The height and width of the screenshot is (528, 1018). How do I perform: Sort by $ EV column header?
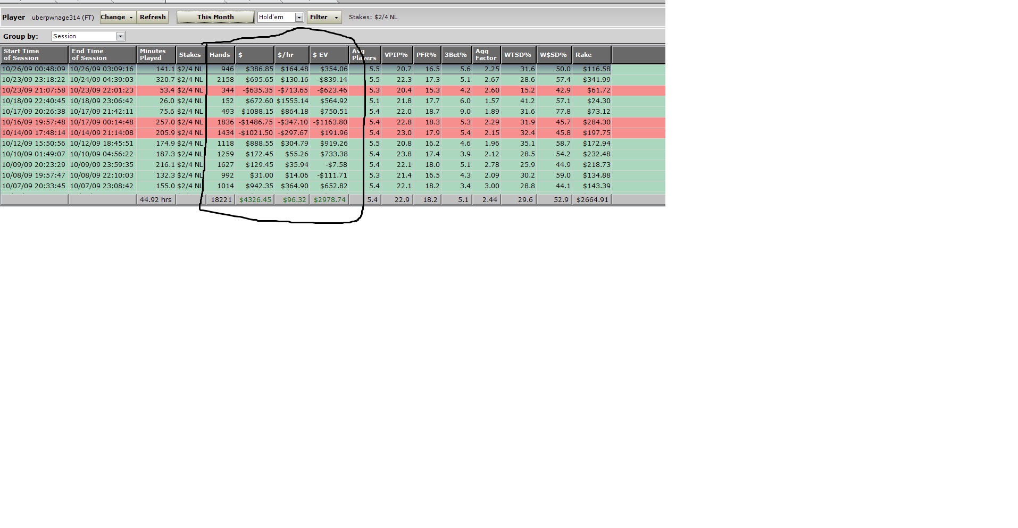tap(329, 55)
